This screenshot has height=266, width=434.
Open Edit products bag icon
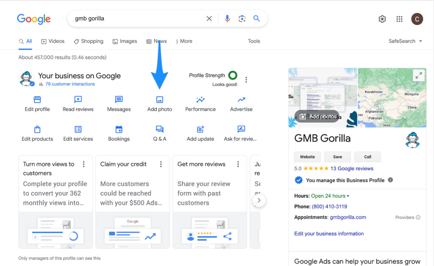coord(37,129)
